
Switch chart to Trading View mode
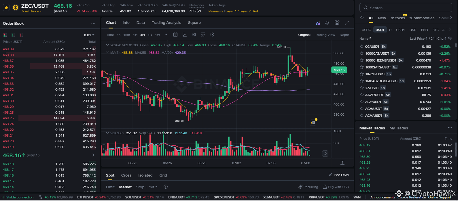tap(325, 35)
